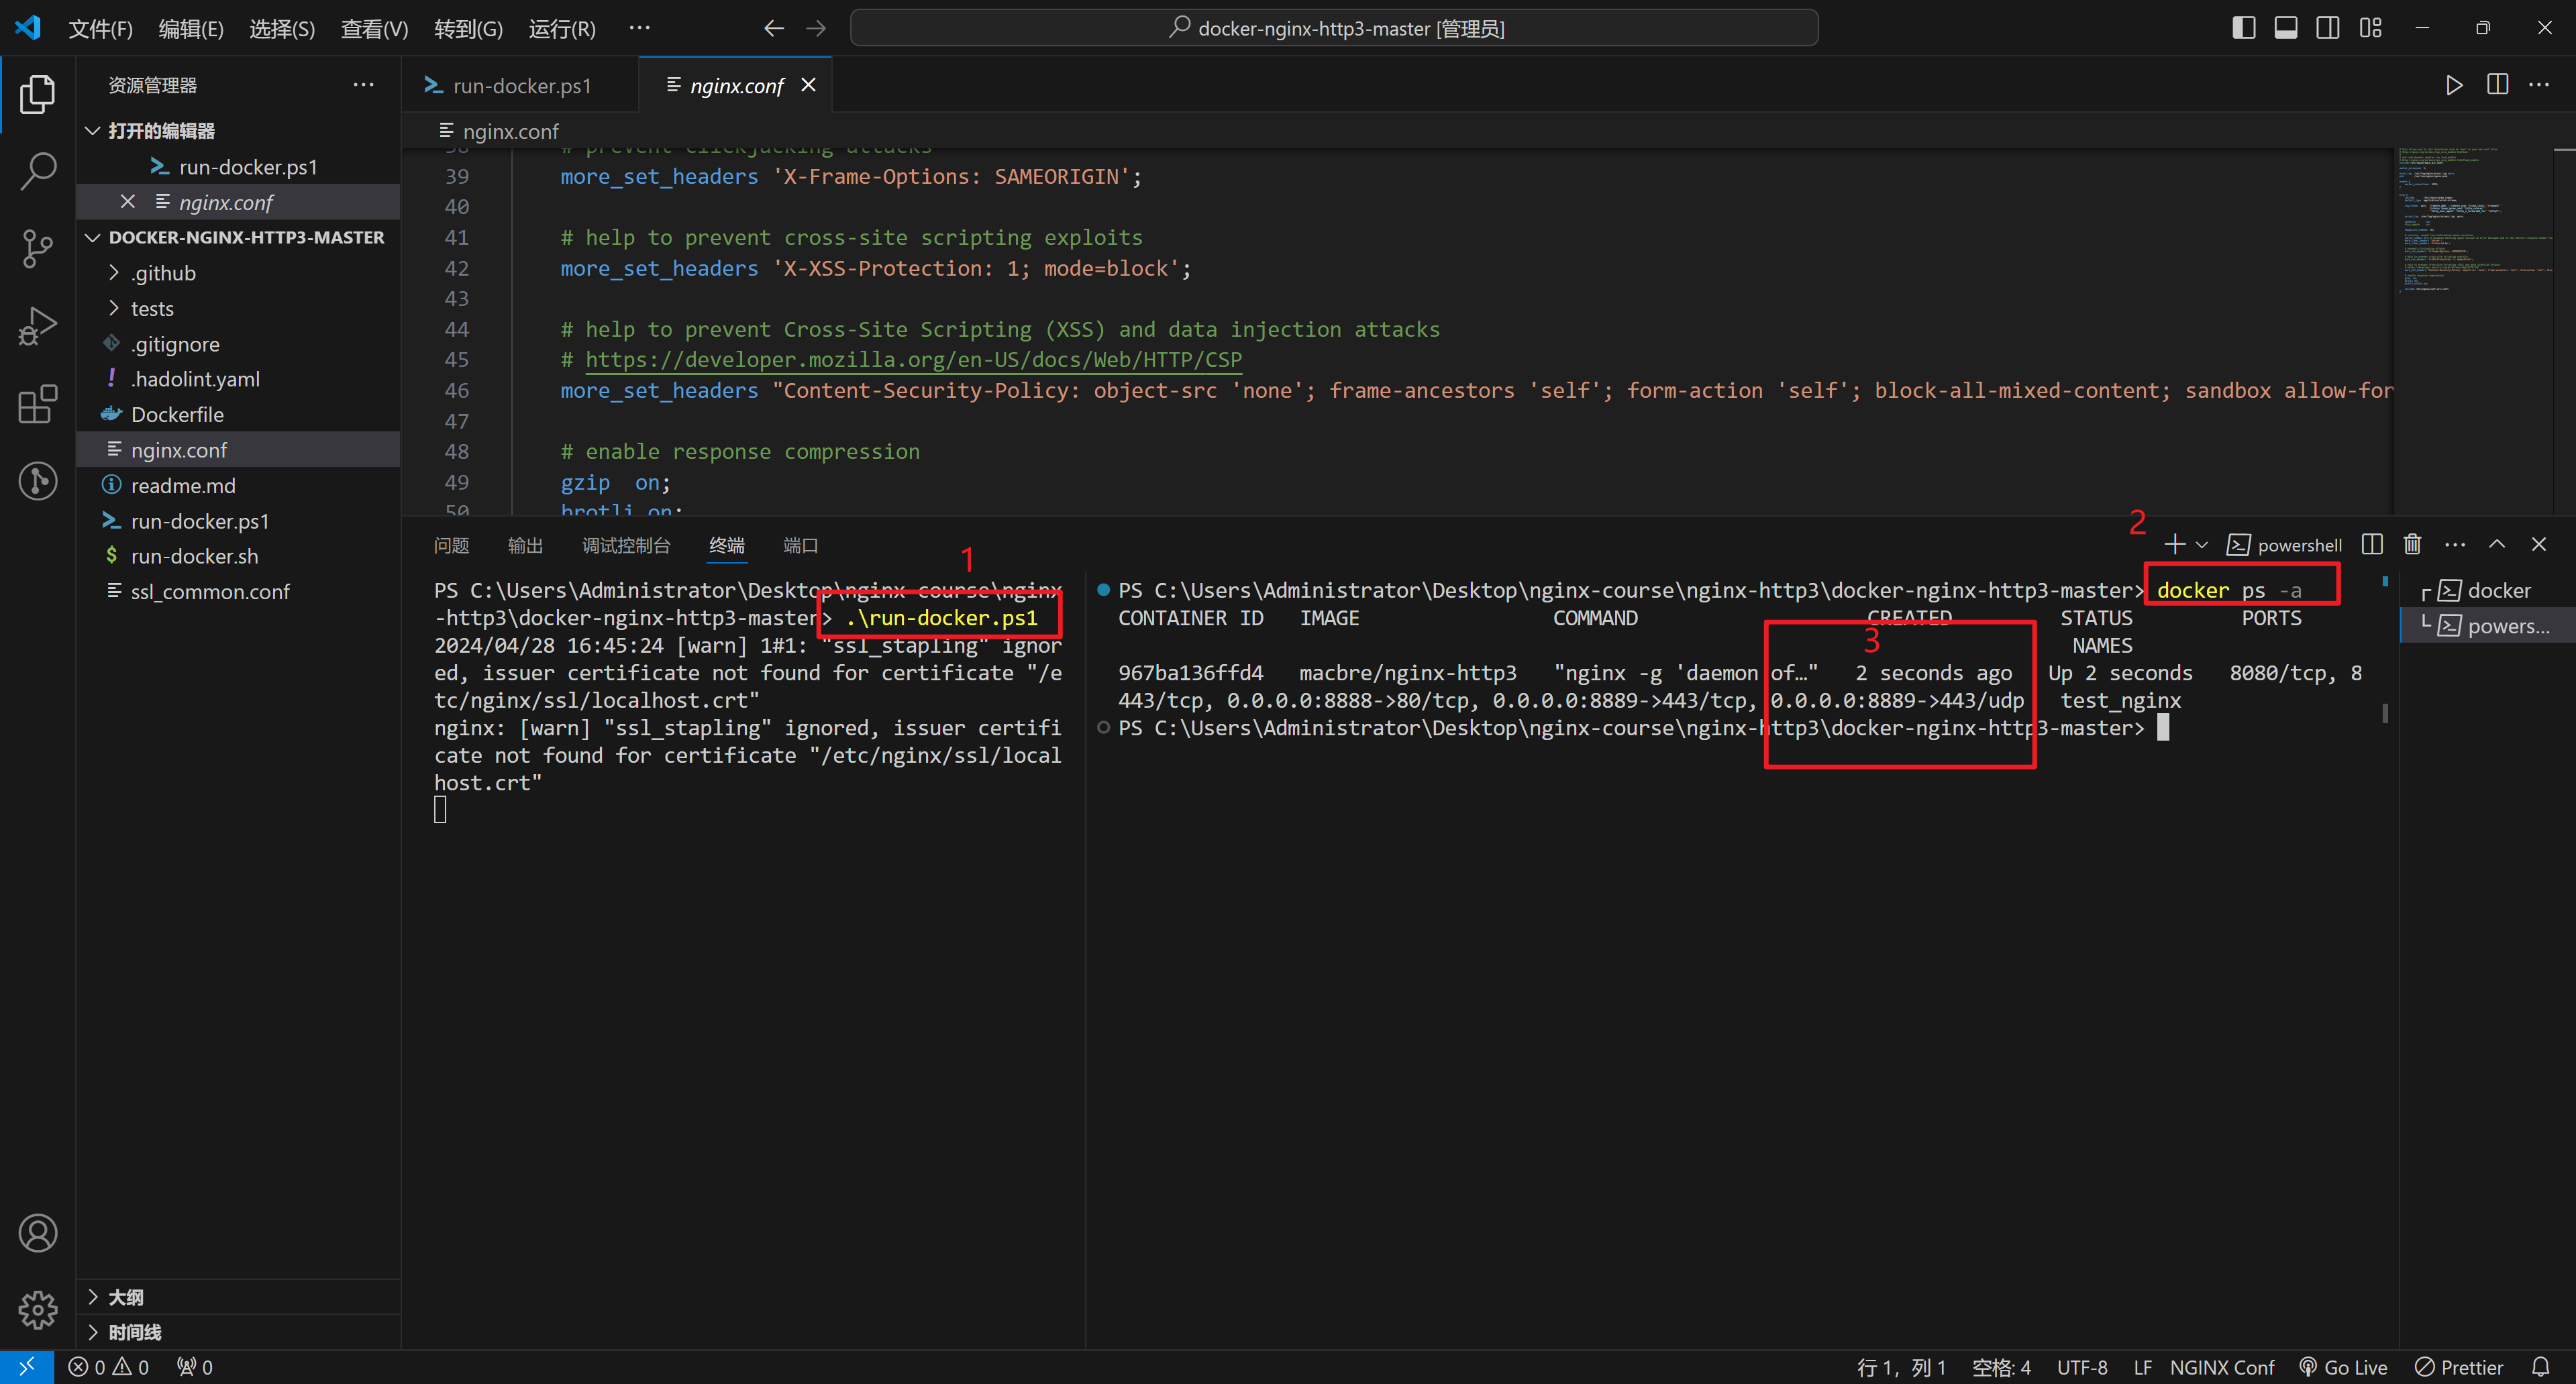This screenshot has height=1384, width=2576.
Task: Click the command center search box
Action: [x=1334, y=28]
